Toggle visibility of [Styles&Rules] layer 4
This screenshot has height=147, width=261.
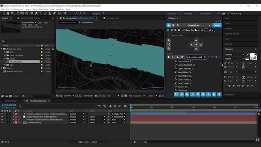(2, 122)
